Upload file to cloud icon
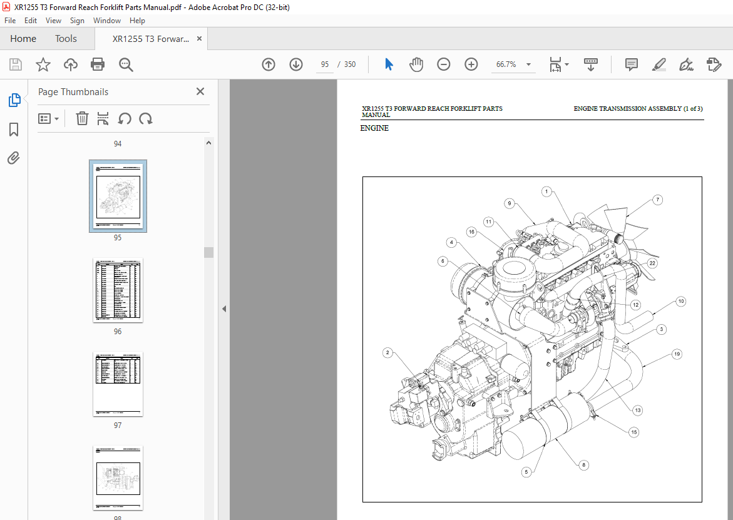The height and width of the screenshot is (520, 733). [x=71, y=64]
